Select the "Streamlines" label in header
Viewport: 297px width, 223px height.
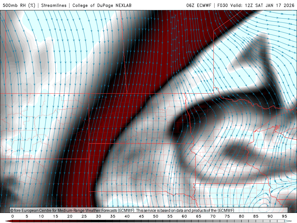point(54,5)
